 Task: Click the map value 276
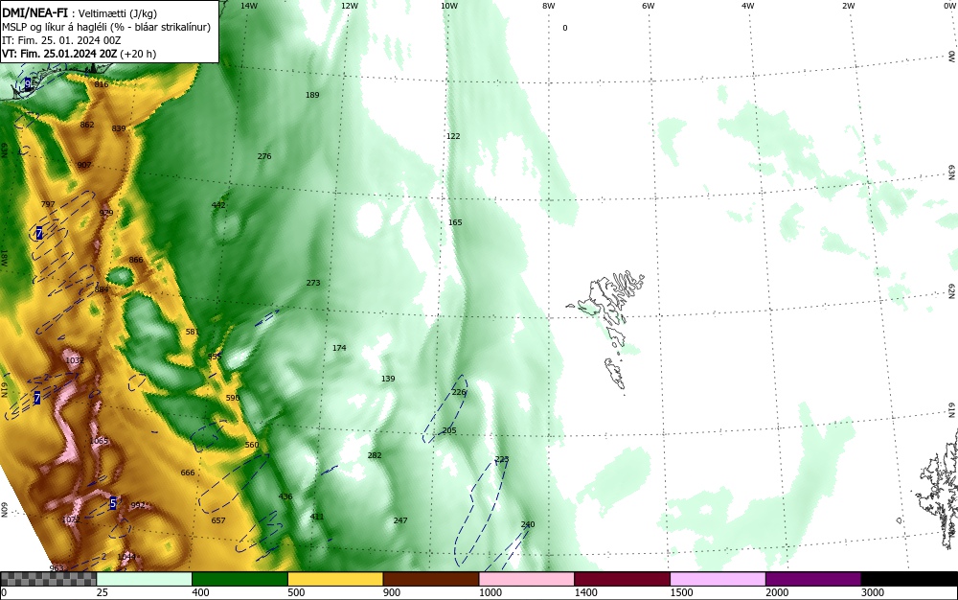coord(264,156)
